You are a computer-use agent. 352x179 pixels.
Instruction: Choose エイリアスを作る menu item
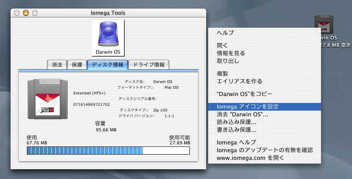pos(264,81)
